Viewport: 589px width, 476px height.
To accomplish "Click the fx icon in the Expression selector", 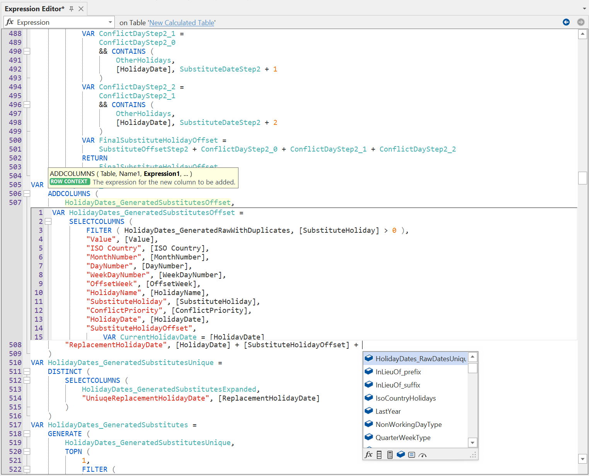I will point(10,22).
